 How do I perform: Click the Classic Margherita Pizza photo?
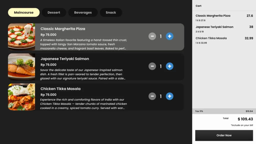click(21, 37)
